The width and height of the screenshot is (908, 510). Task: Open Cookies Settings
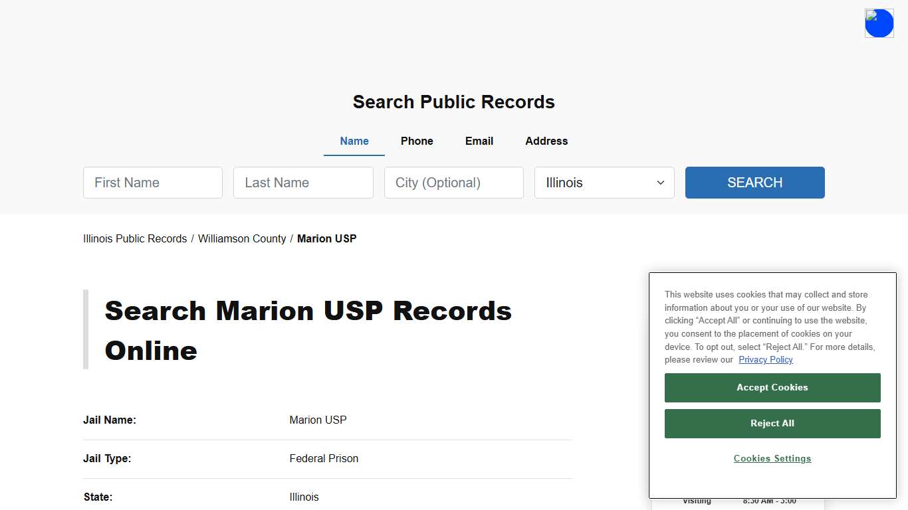[772, 458]
